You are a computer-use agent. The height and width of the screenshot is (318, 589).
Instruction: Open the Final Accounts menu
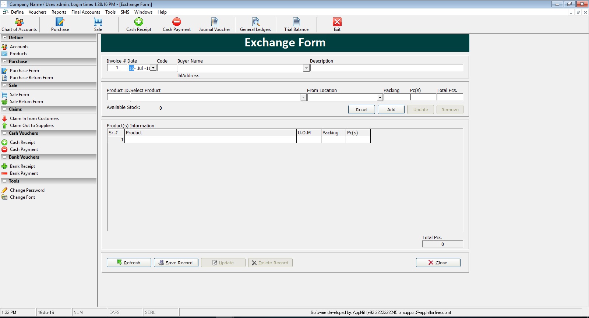pos(86,12)
